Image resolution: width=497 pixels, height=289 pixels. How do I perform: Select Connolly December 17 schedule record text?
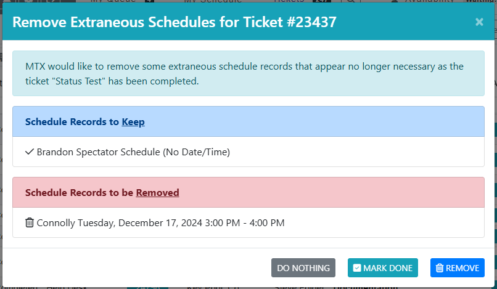(160, 223)
